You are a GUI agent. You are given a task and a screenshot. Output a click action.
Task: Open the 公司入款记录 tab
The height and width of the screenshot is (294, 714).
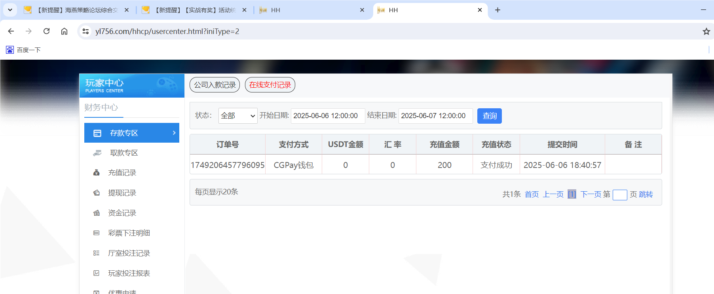click(215, 85)
